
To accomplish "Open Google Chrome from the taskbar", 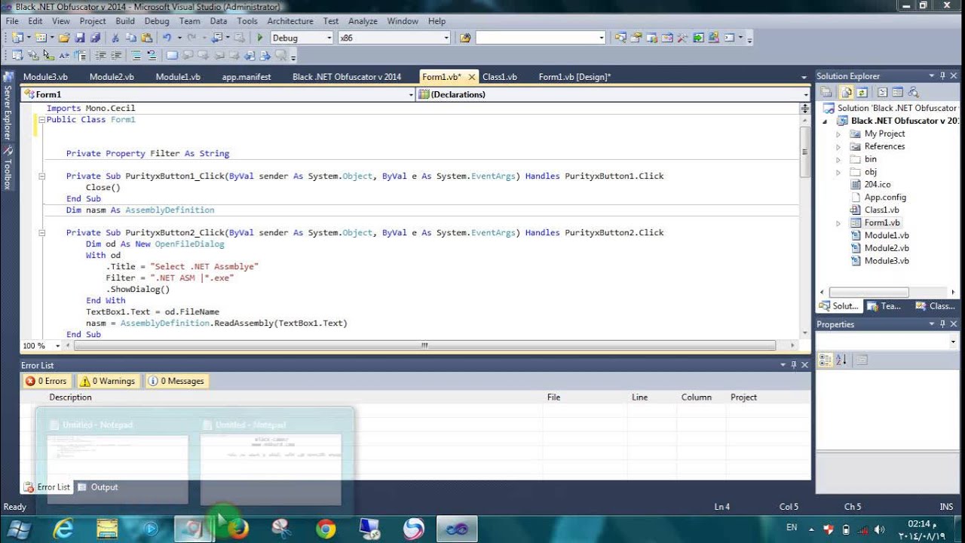I will tap(326, 529).
